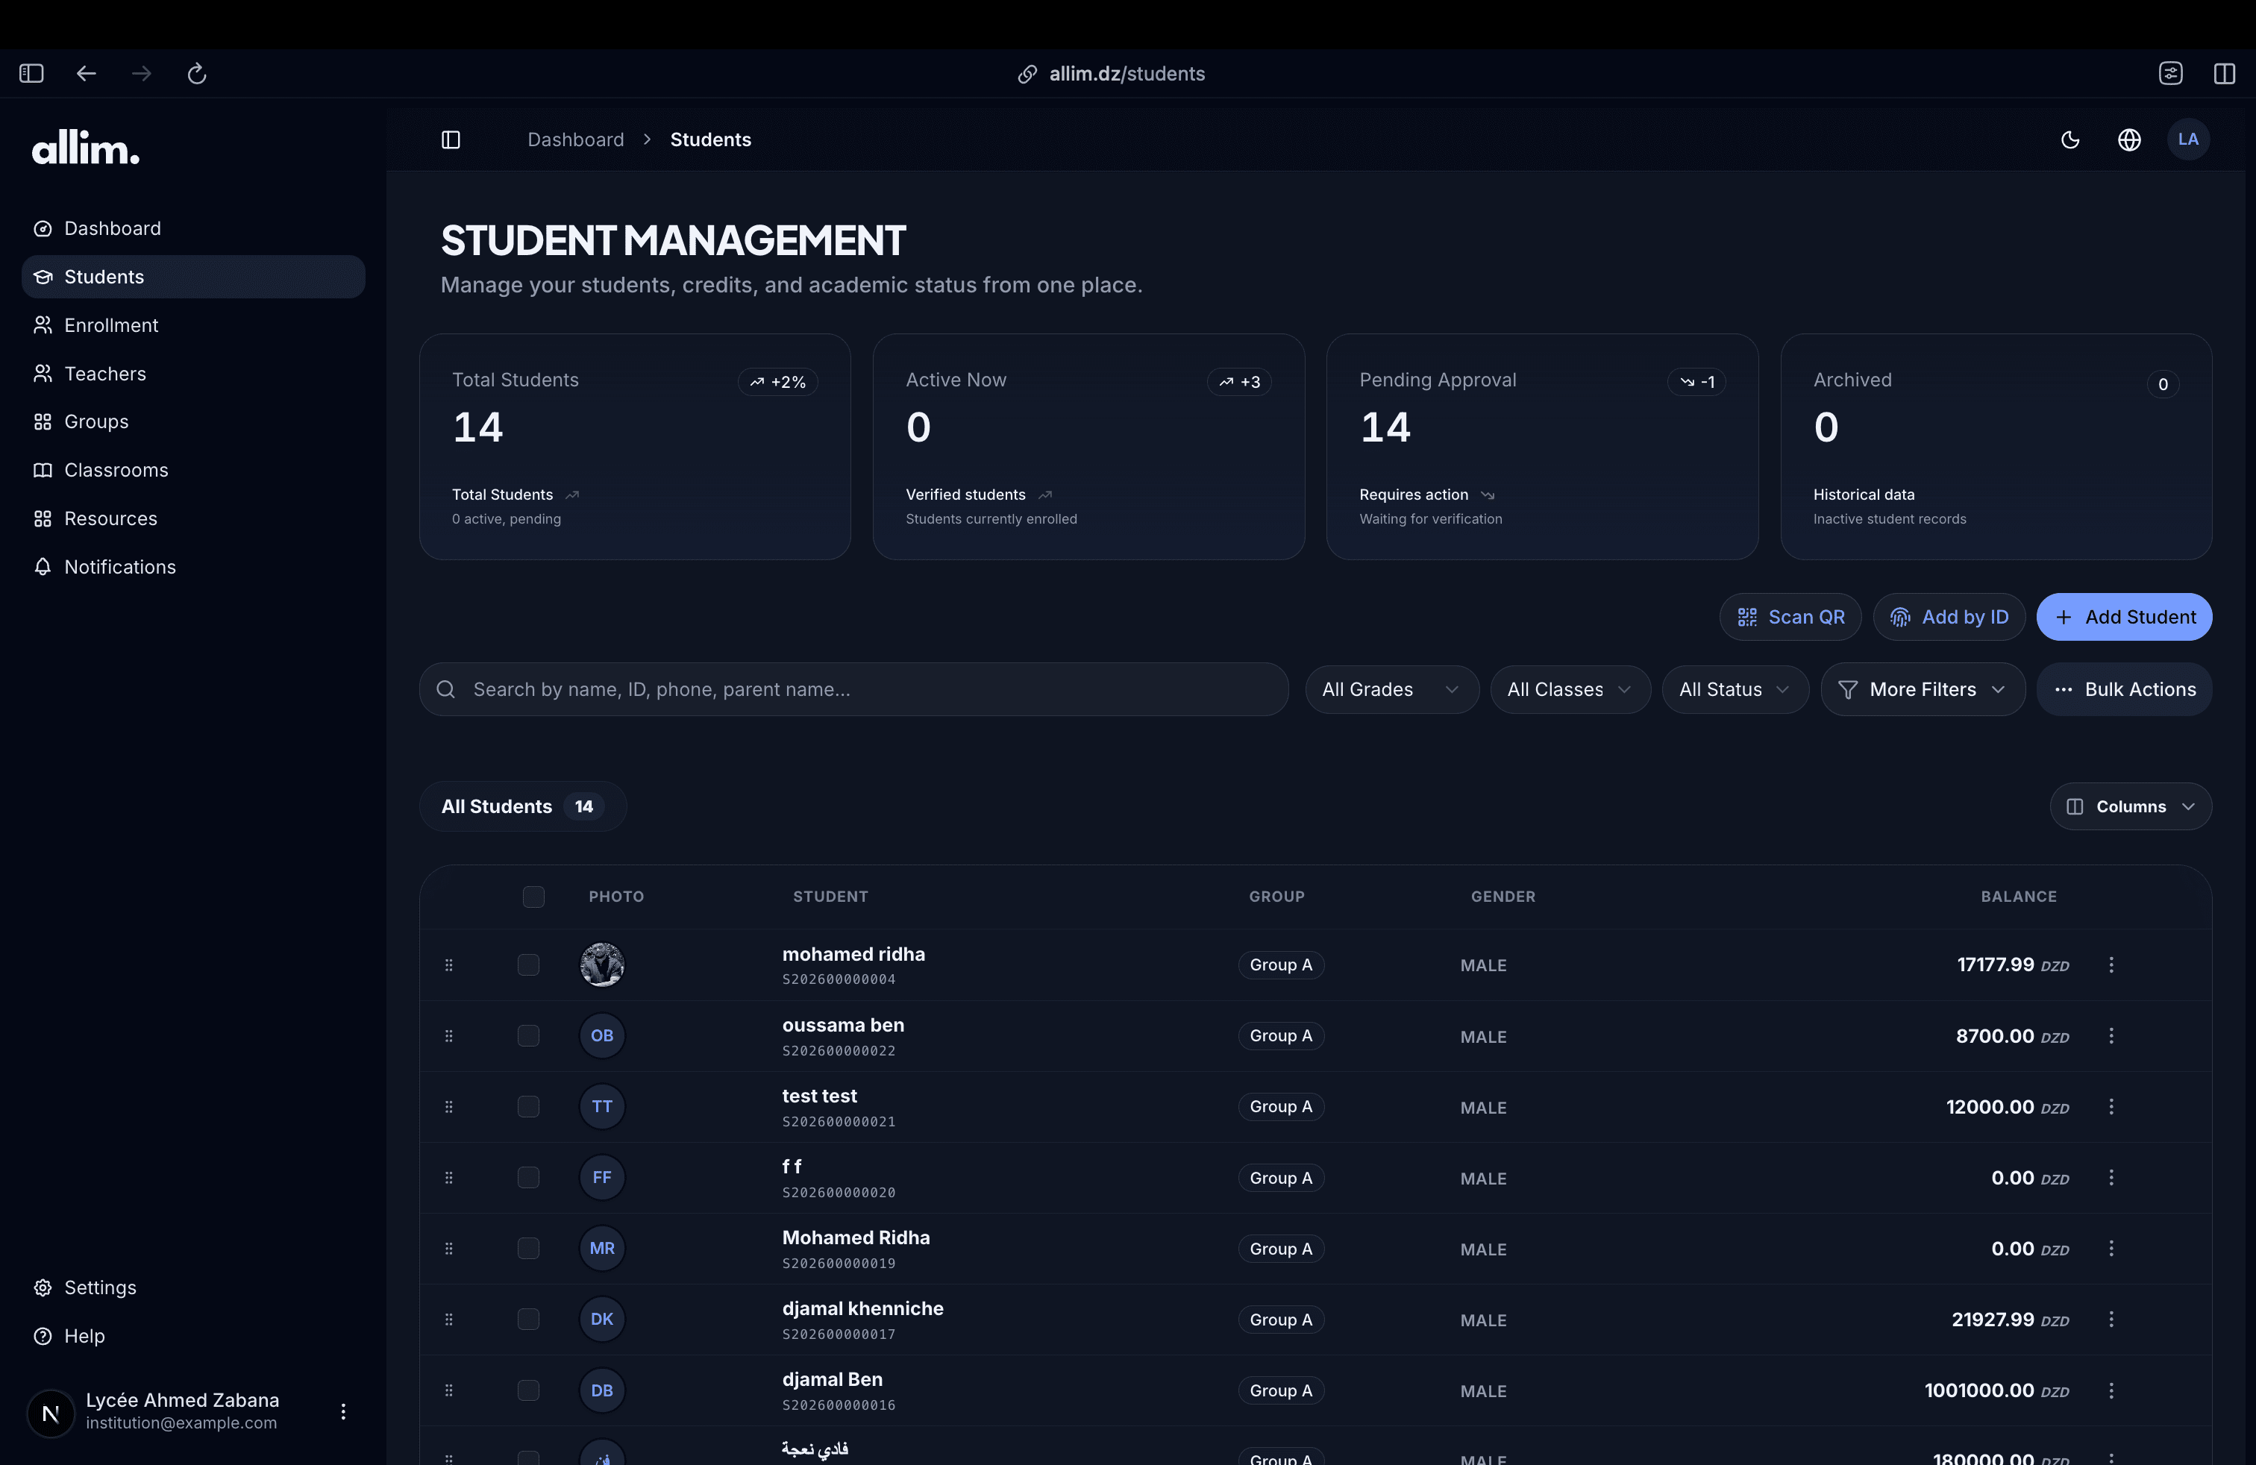Click Add Student button
Viewport: 2256px width, 1465px height.
pyautogui.click(x=2124, y=617)
